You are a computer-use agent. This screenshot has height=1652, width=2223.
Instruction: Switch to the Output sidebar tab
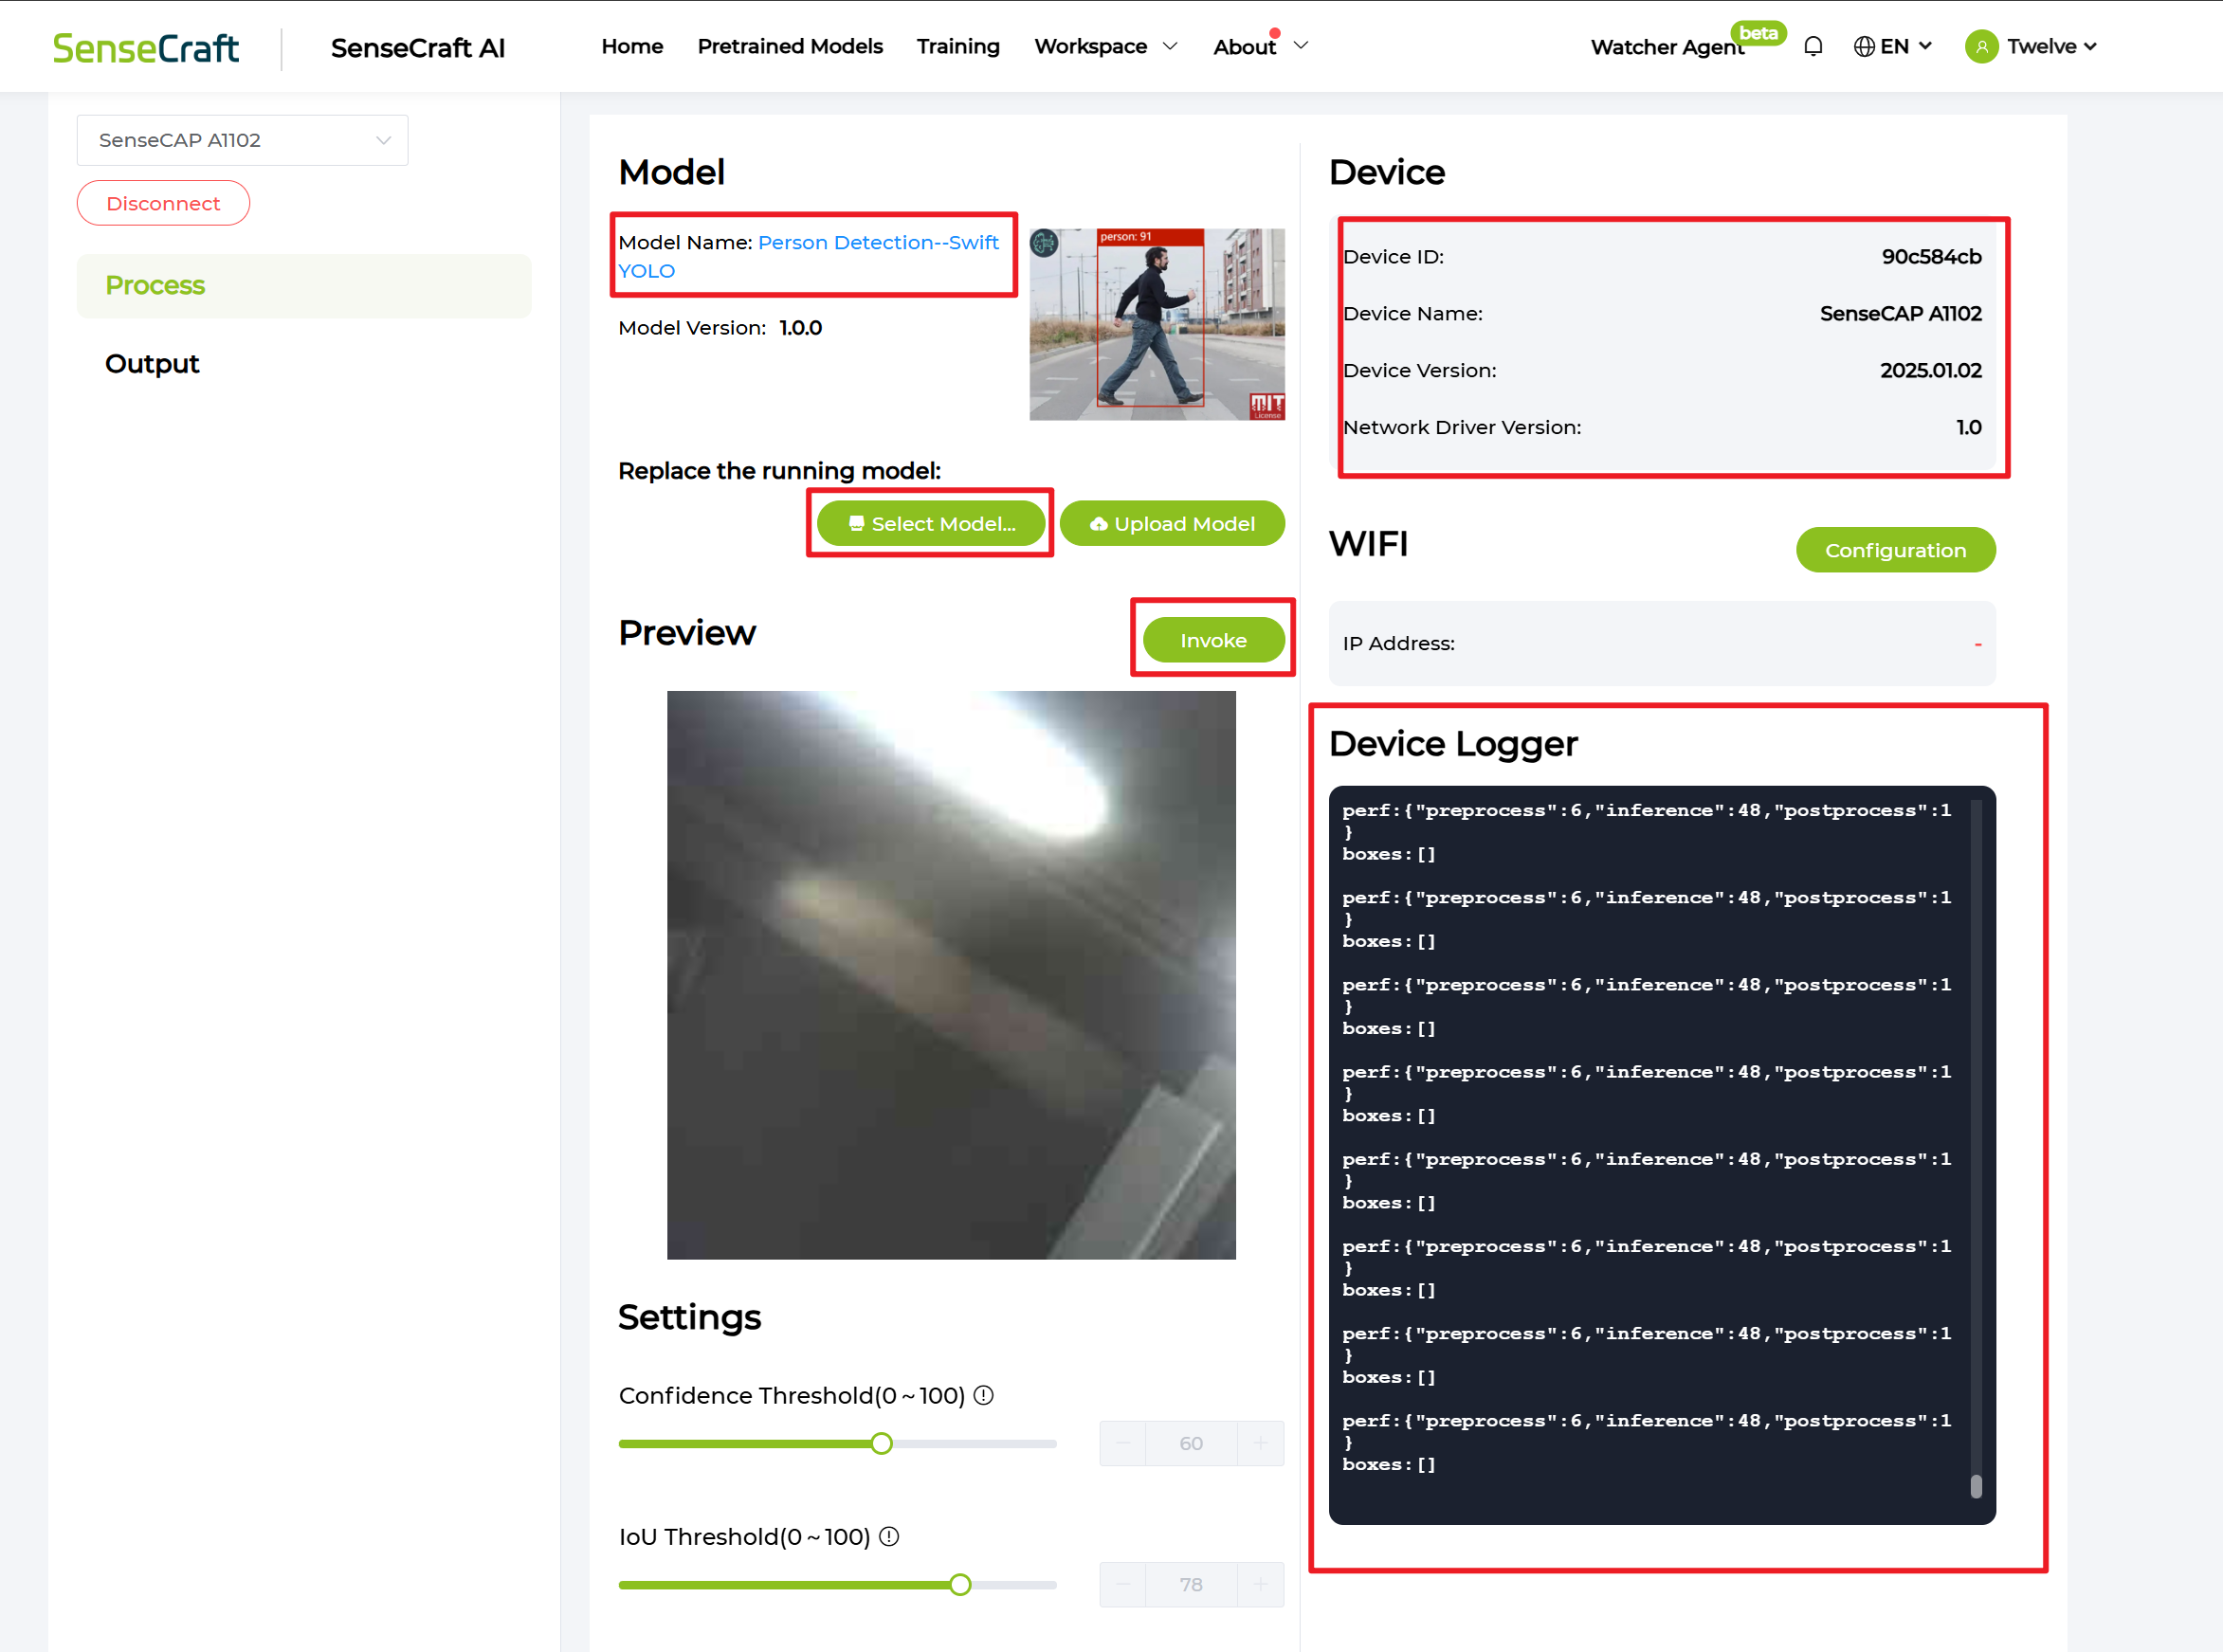(x=152, y=364)
